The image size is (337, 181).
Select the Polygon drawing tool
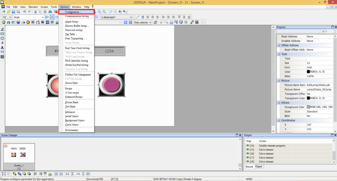point(2,43)
